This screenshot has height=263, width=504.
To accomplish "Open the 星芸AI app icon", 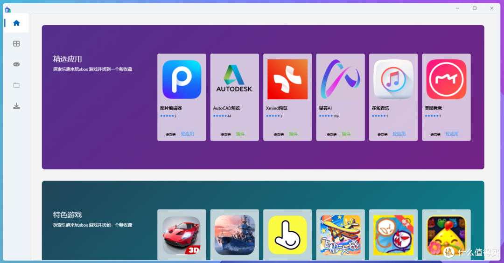I will point(340,79).
